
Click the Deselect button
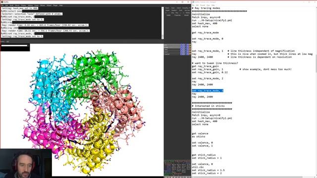click(174, 10)
